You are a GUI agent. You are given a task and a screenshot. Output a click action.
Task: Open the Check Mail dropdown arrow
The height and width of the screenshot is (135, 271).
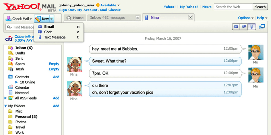point(31,19)
